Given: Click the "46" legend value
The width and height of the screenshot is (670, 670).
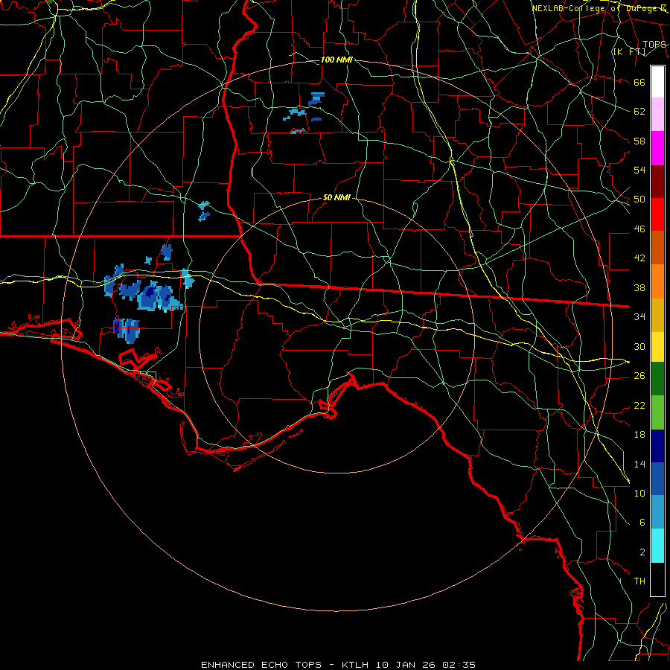Looking at the screenshot, I should click(639, 229).
